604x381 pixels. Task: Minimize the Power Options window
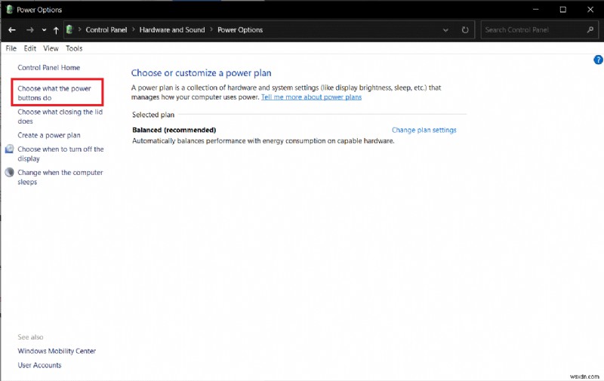tap(535, 10)
